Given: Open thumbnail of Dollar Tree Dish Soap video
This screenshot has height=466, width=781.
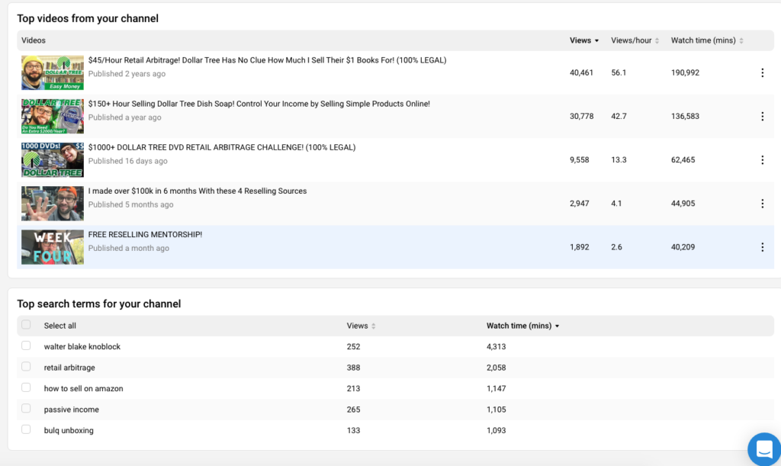Looking at the screenshot, I should click(53, 117).
